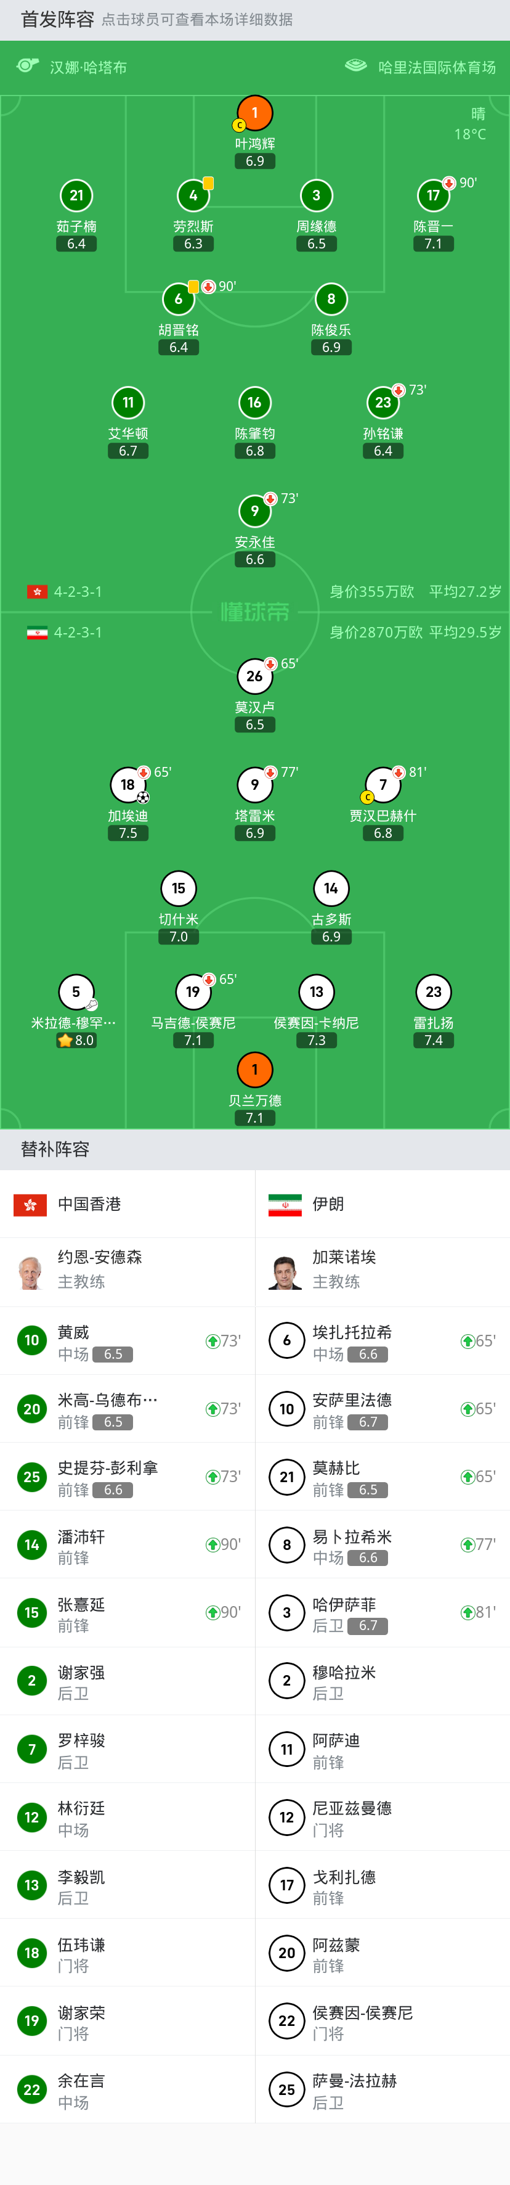Tap player 26 莫汉卢 circle

tap(254, 676)
